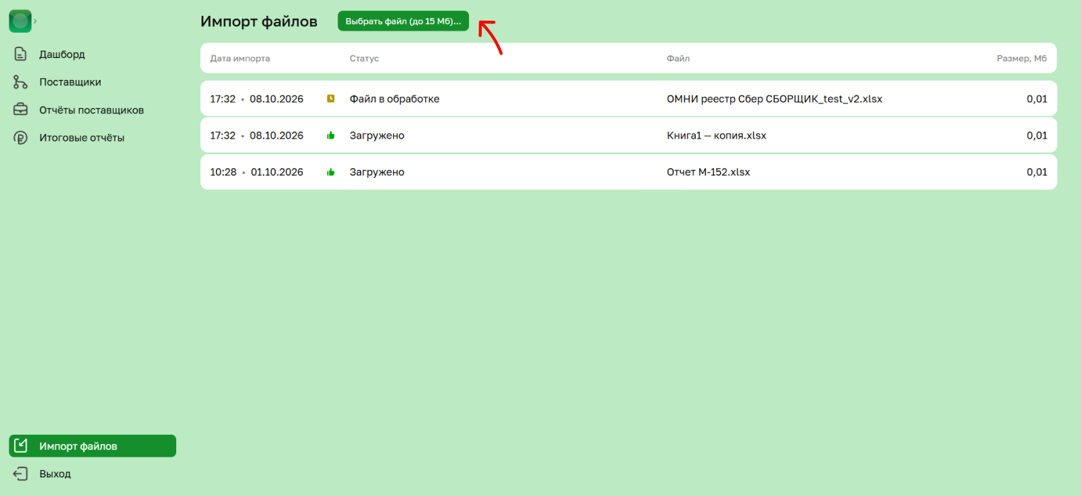Expand the sidebar using the chevron arrow
The height and width of the screenshot is (496, 1081).
pyautogui.click(x=35, y=21)
